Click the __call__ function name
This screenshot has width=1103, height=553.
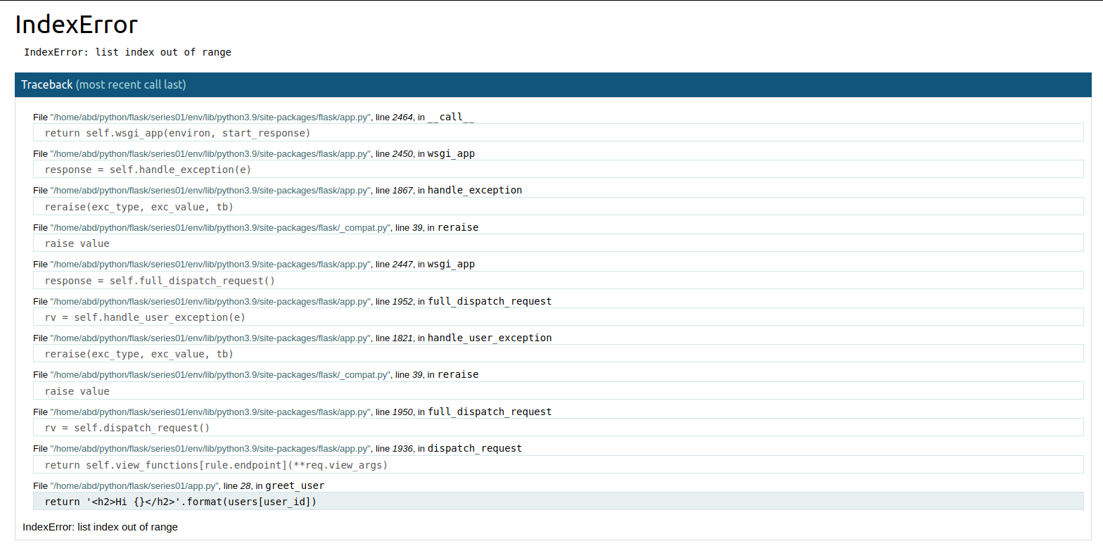[451, 117]
